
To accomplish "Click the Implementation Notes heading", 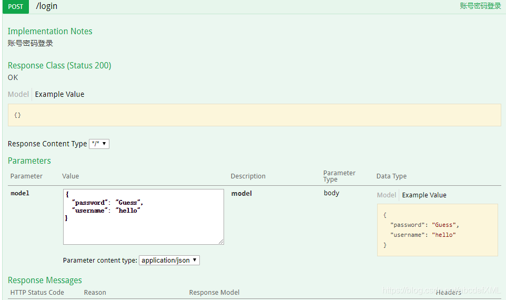I will coord(50,32).
